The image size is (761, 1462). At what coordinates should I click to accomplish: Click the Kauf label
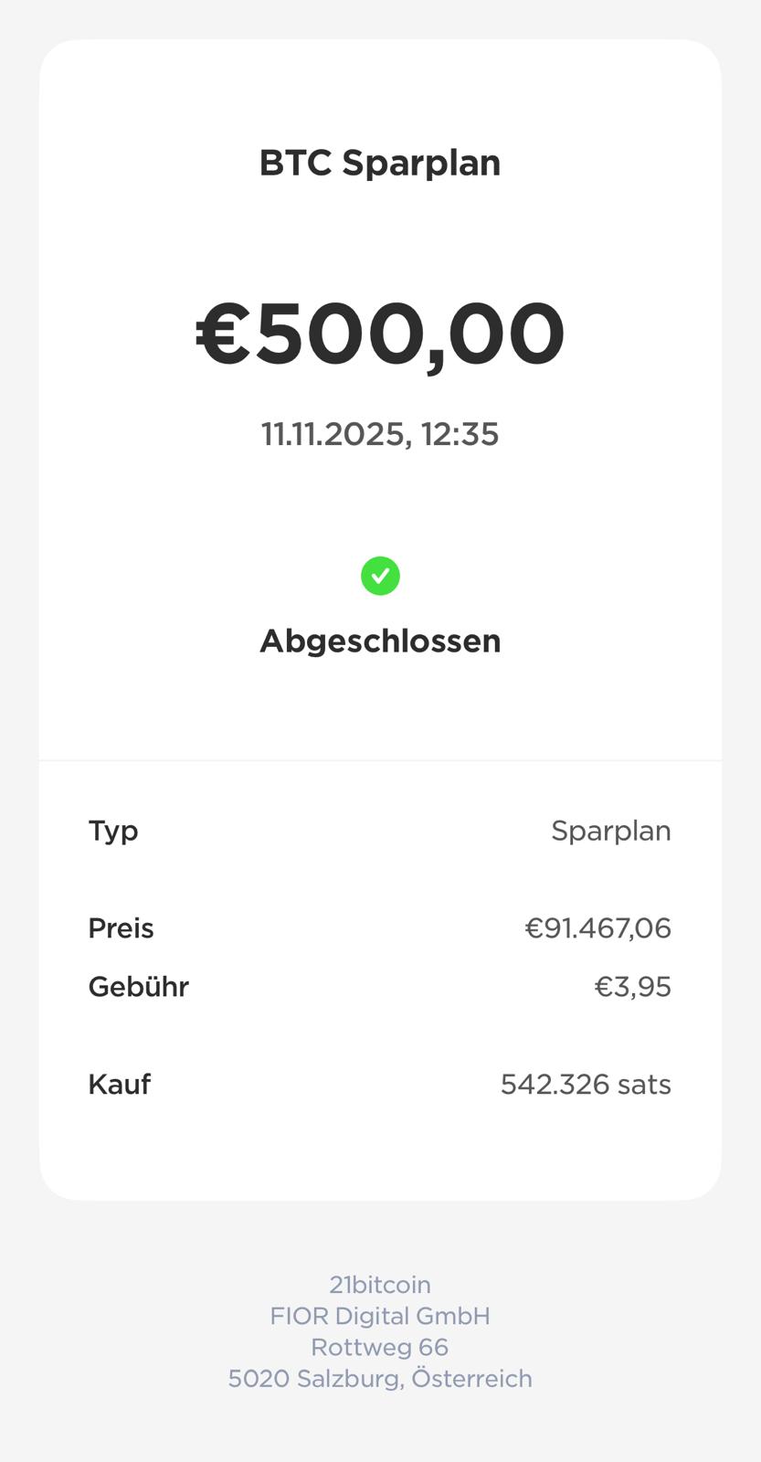[119, 1085]
